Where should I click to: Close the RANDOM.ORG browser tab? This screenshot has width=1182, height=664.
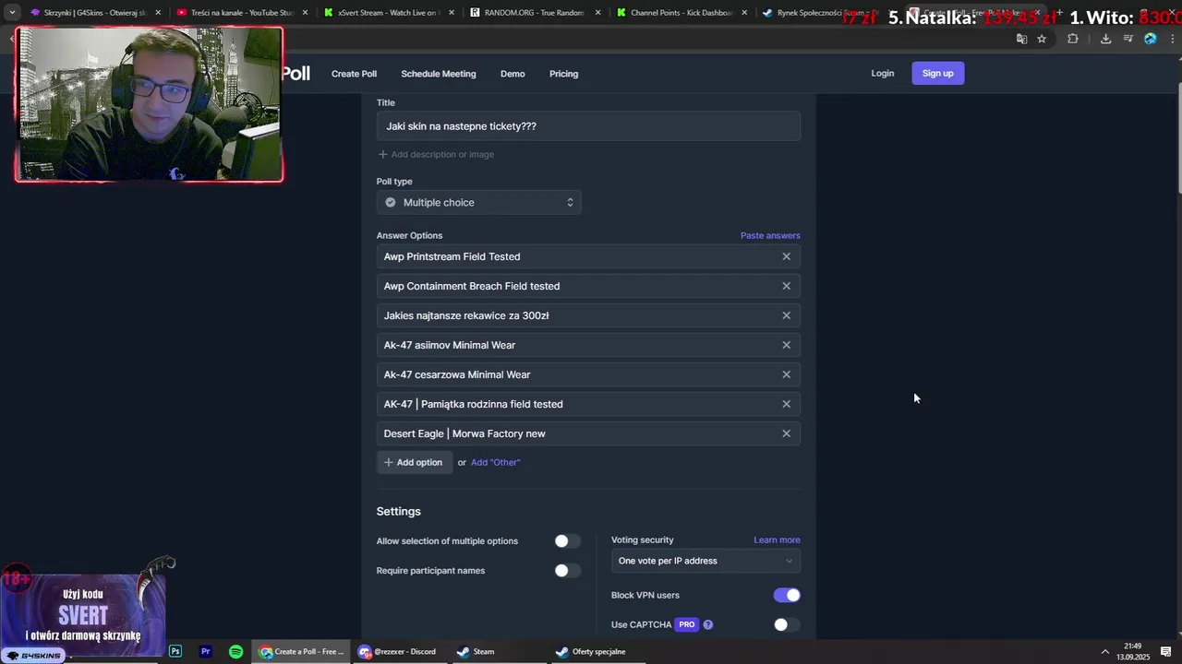click(x=598, y=13)
